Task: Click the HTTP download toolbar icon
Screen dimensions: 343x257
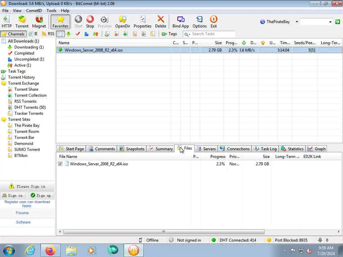Action: point(7,22)
